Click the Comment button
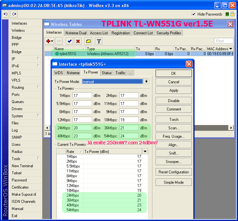The width and height of the screenshot is (238, 221). (x=174, y=109)
